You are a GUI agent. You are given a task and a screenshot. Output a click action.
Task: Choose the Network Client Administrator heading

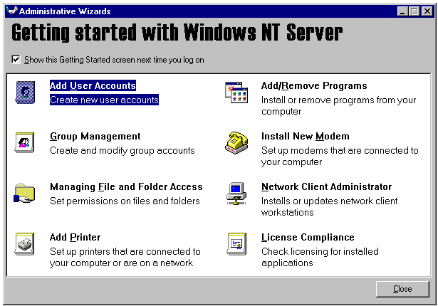(326, 187)
